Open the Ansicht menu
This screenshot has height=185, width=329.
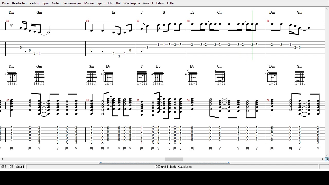point(148,3)
